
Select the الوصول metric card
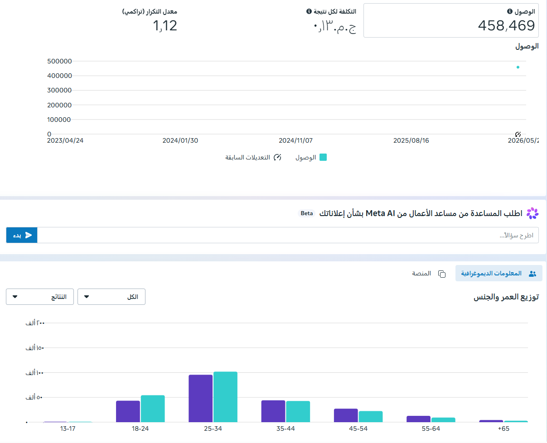pos(451,20)
